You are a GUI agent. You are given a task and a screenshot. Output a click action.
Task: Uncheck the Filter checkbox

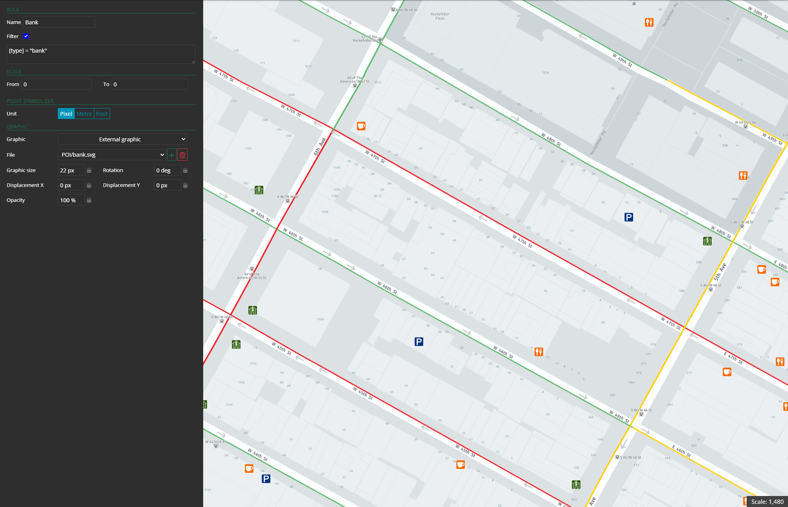[x=26, y=36]
